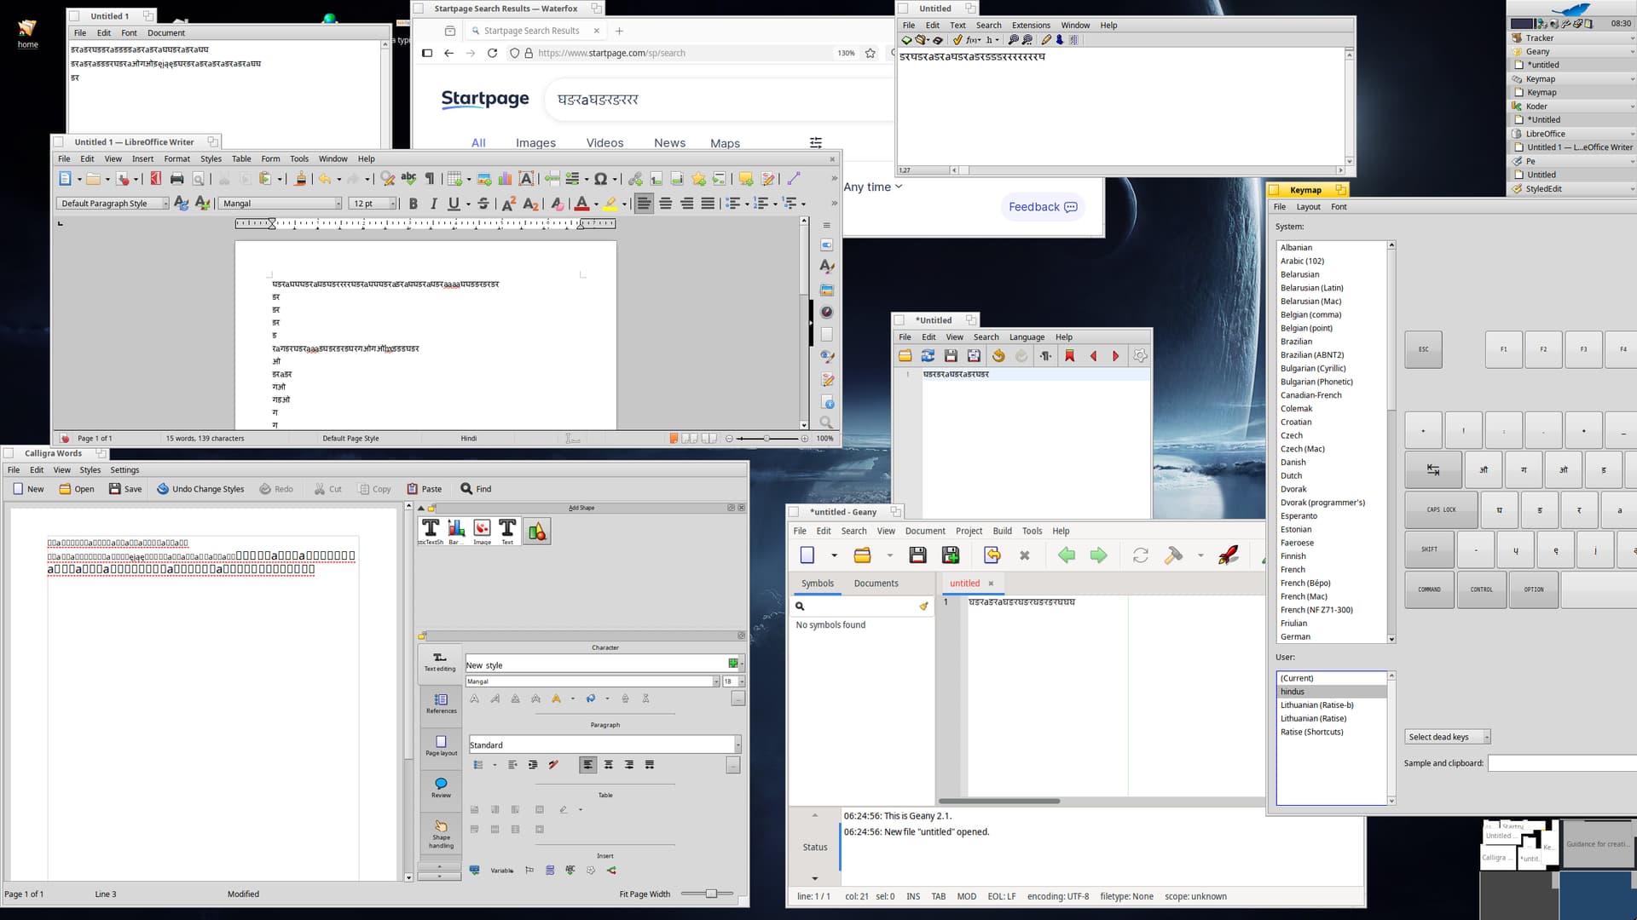Toggle center alignment in LibreOffice Writer
This screenshot has height=920, width=1637.
pos(665,204)
